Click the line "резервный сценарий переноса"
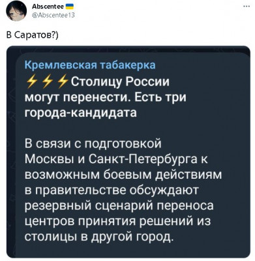 coord(119,206)
